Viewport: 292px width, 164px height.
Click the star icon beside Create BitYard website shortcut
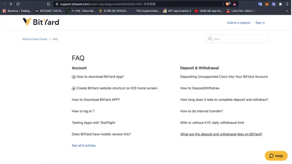(x=74, y=88)
